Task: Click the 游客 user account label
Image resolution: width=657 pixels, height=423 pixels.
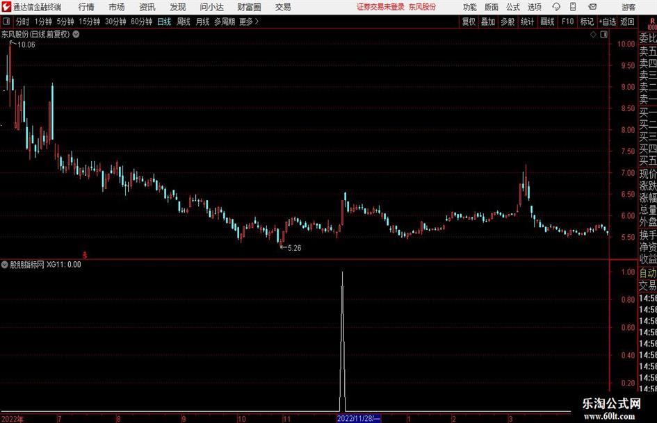Action: [628, 7]
